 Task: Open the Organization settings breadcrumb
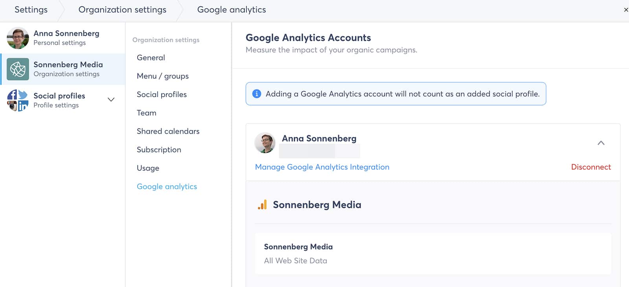122,9
